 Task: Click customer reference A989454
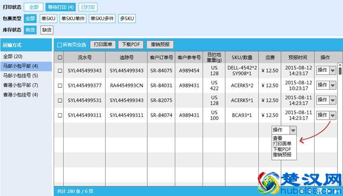click(x=189, y=70)
